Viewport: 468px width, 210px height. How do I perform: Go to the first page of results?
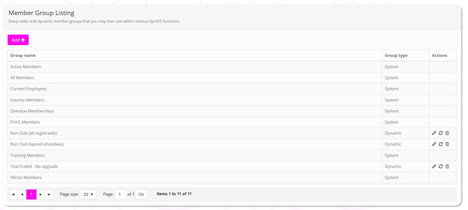13,194
